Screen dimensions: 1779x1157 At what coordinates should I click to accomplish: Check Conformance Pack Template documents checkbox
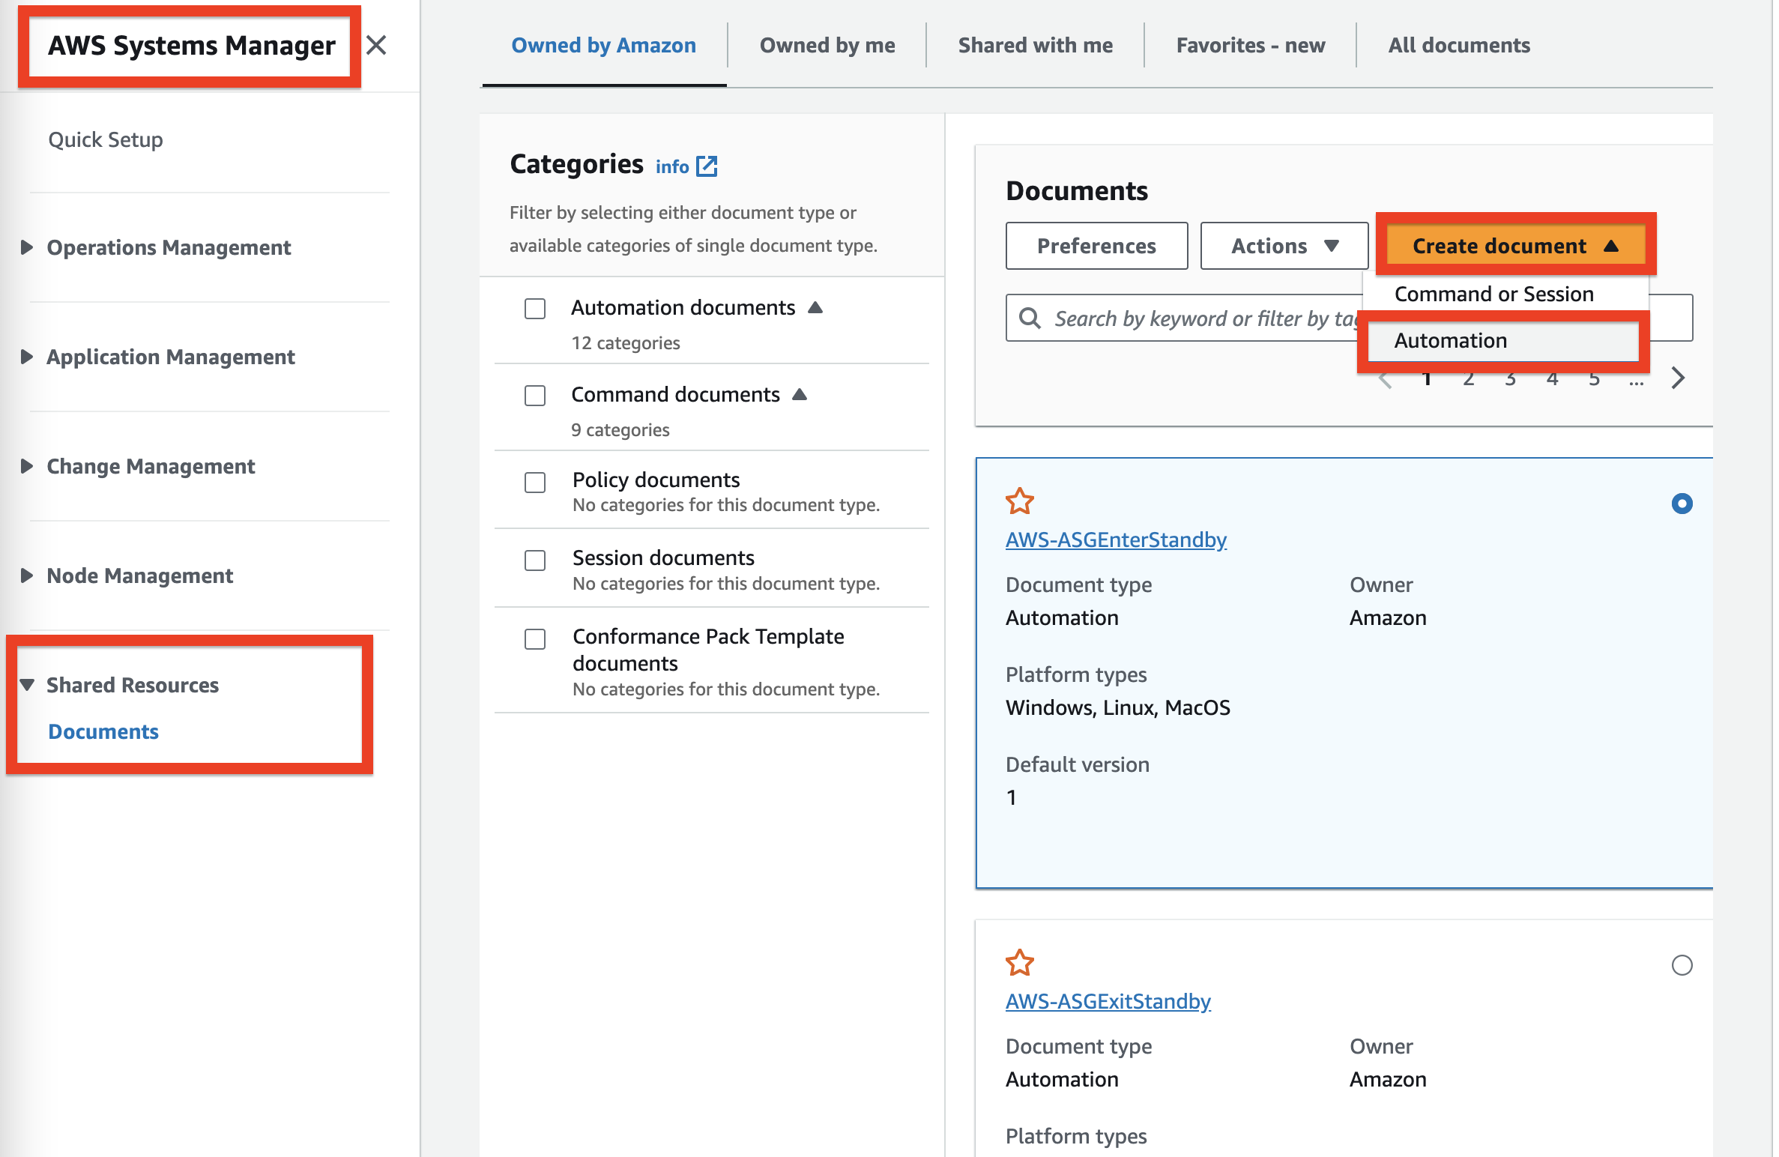click(535, 639)
